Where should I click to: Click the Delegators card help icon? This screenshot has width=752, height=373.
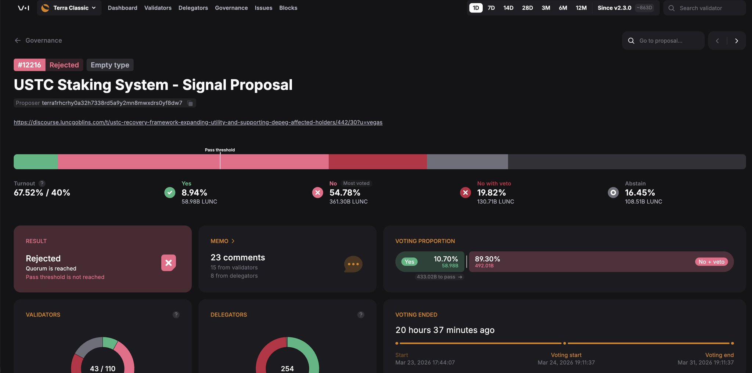point(361,315)
